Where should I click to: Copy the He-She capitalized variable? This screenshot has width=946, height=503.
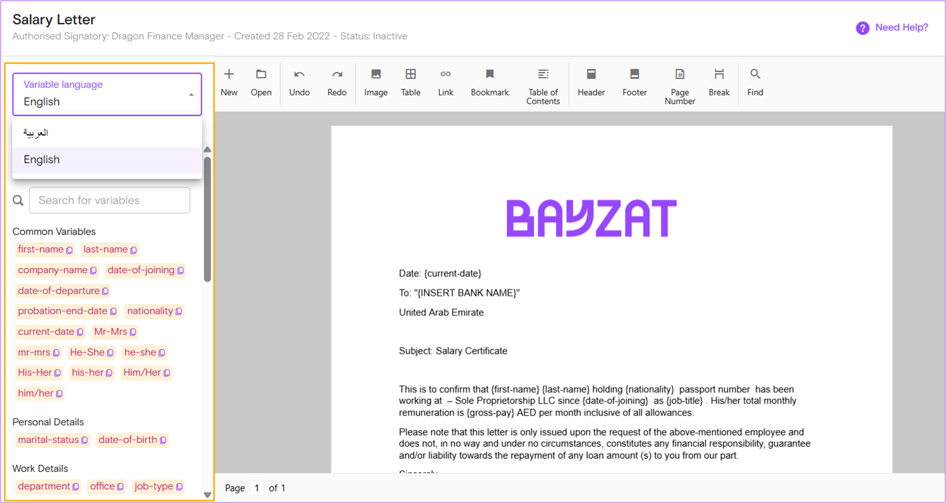[110, 353]
